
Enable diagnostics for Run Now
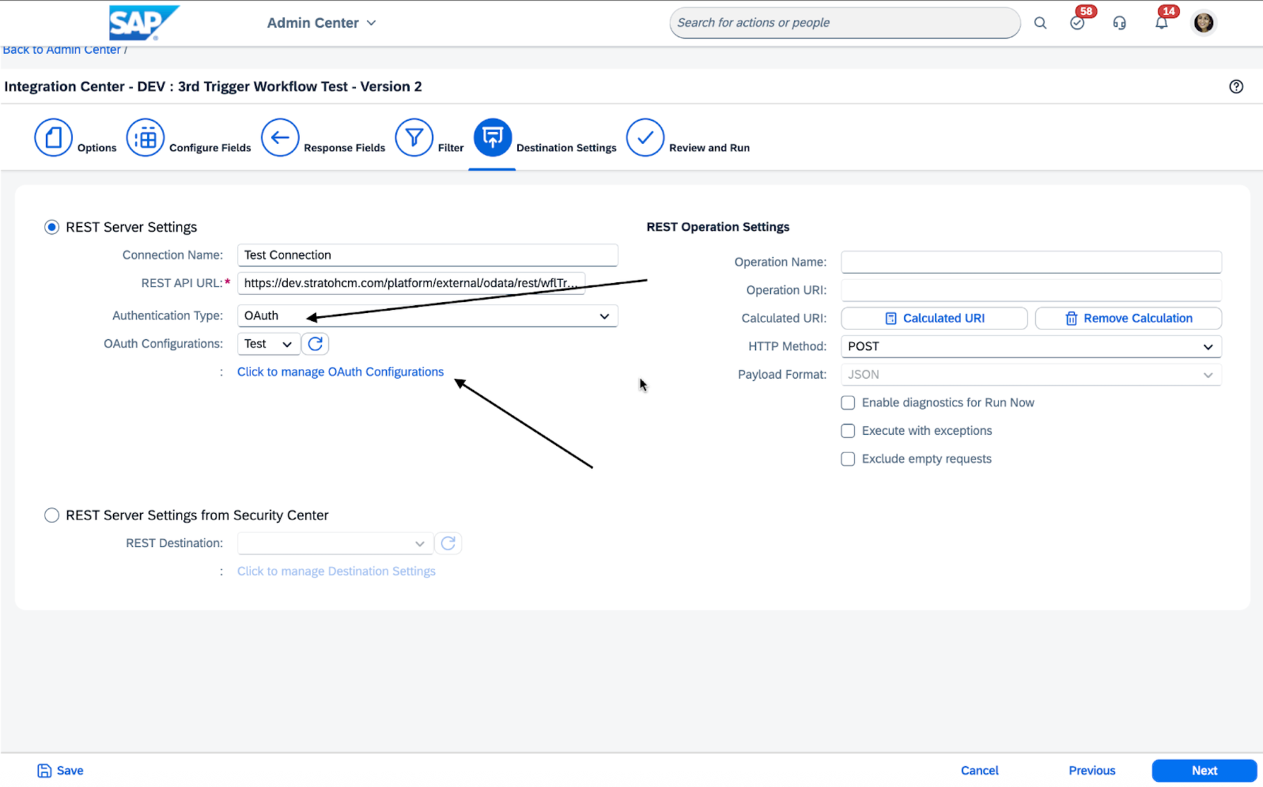coord(848,402)
